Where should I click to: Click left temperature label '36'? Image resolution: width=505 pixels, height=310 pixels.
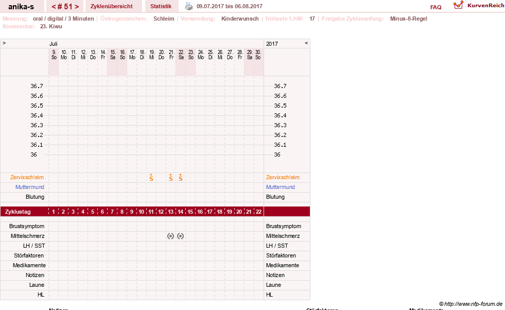pos(34,154)
